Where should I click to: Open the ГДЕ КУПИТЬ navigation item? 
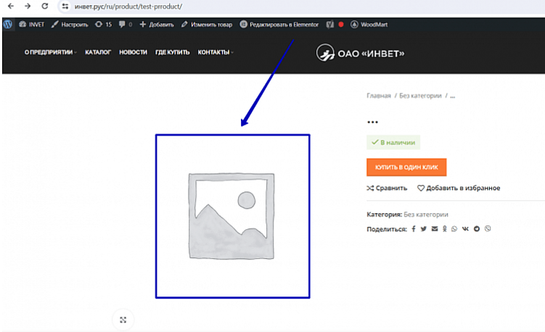coord(173,52)
